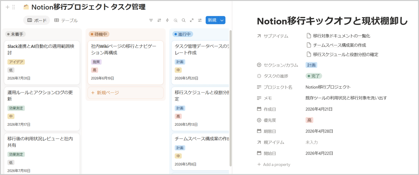Open card 移行後の利用状況レビューと社内共有

pos(42,154)
